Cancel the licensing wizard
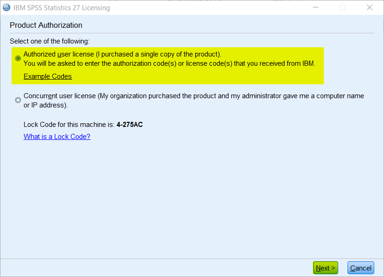This screenshot has height=277, width=384. click(x=361, y=268)
